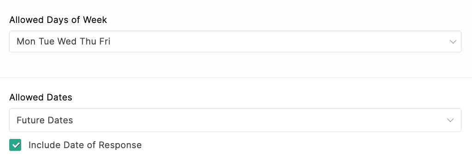The height and width of the screenshot is (166, 472).
Task: Click the horizontal divider between sections
Action: pyautogui.click(x=236, y=78)
